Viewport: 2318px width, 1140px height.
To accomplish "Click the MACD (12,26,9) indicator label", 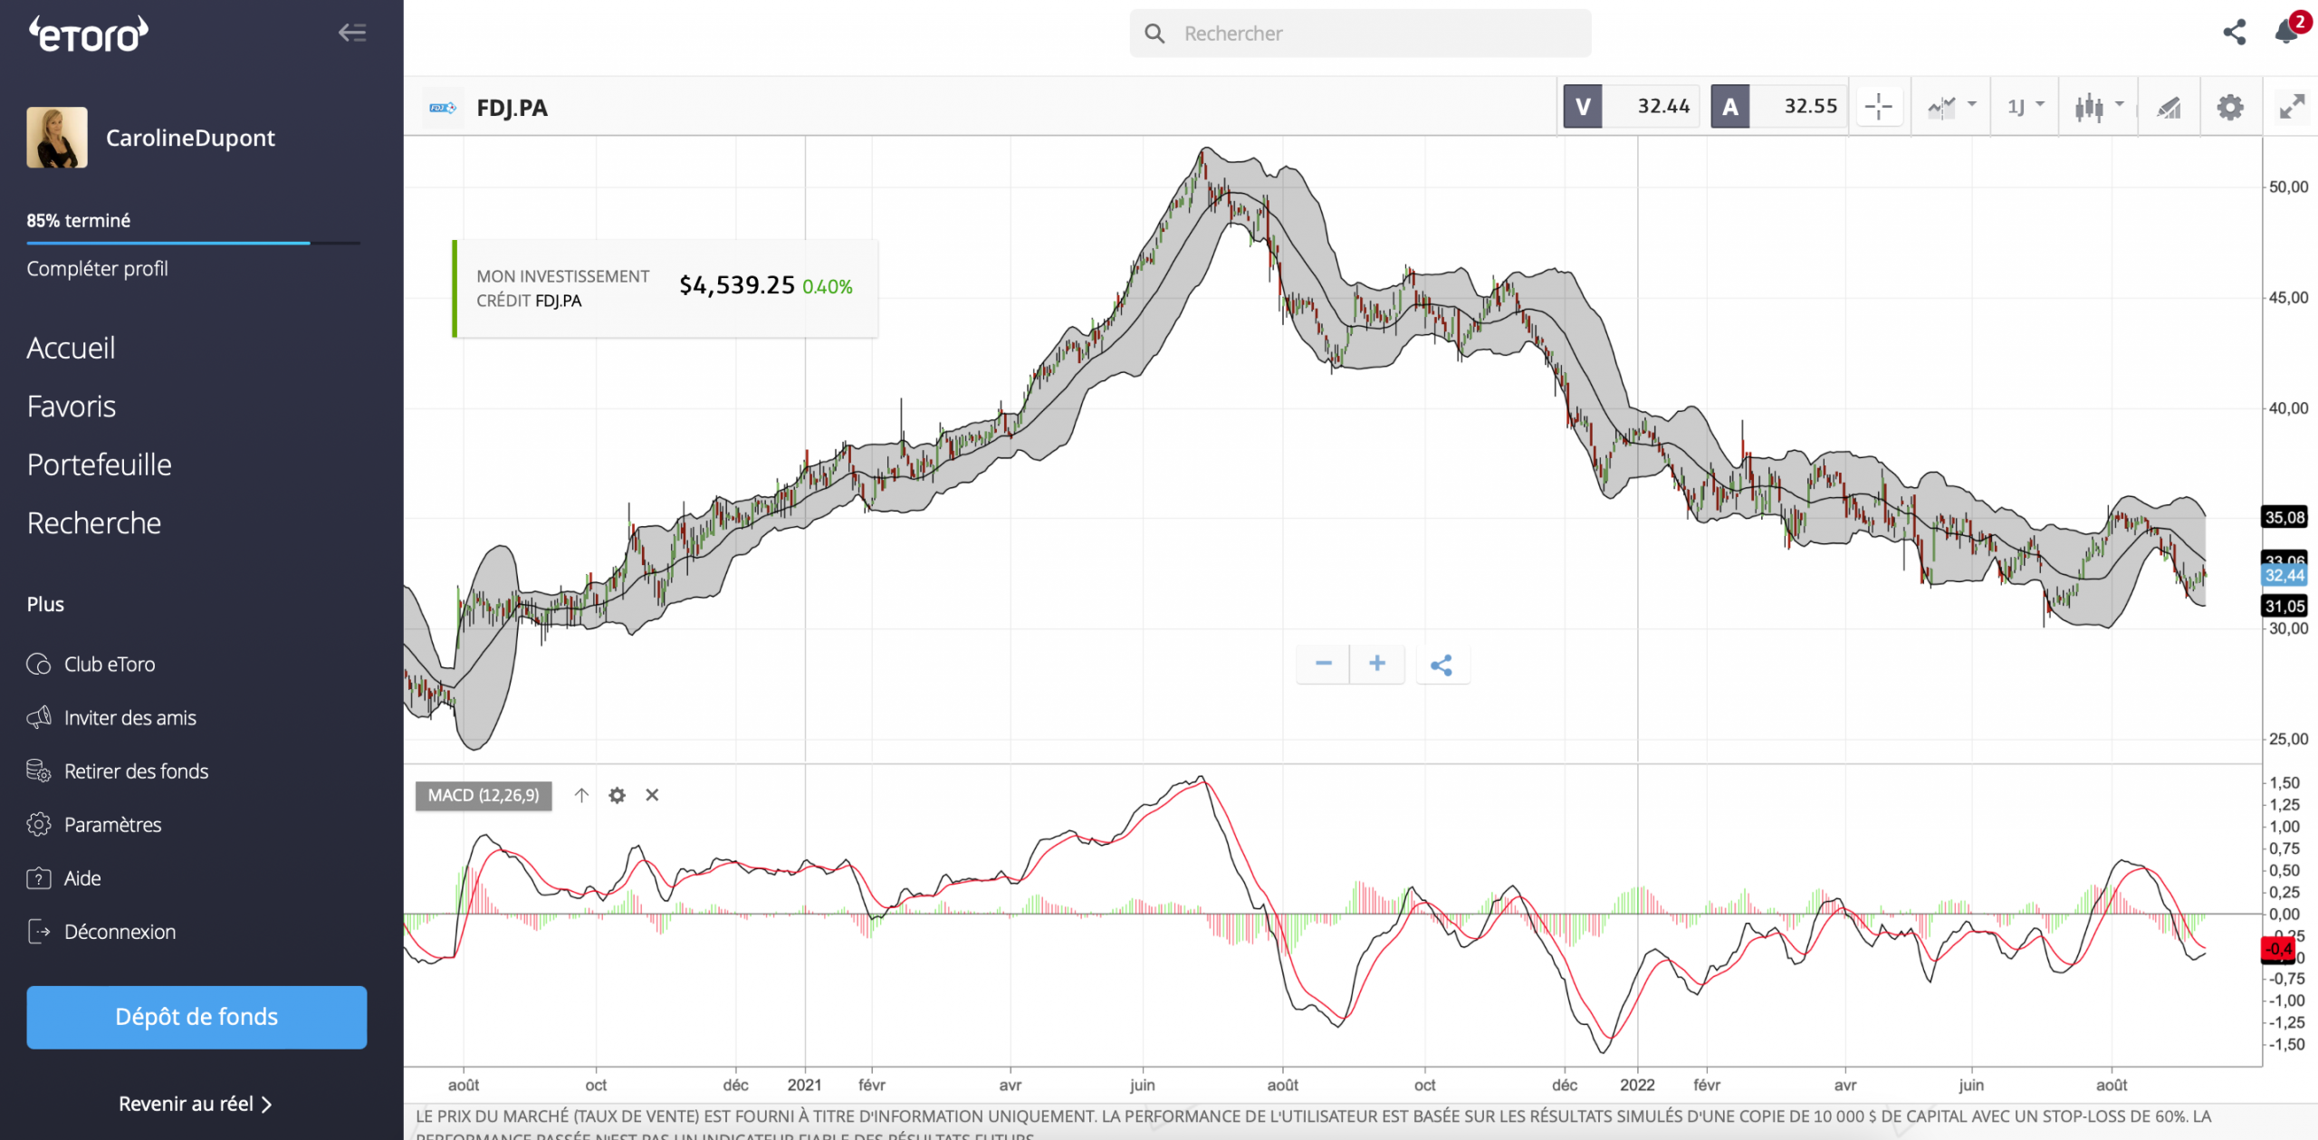I will (x=484, y=795).
